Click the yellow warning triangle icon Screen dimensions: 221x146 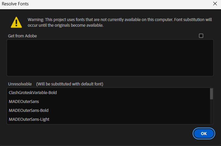coord(16,22)
